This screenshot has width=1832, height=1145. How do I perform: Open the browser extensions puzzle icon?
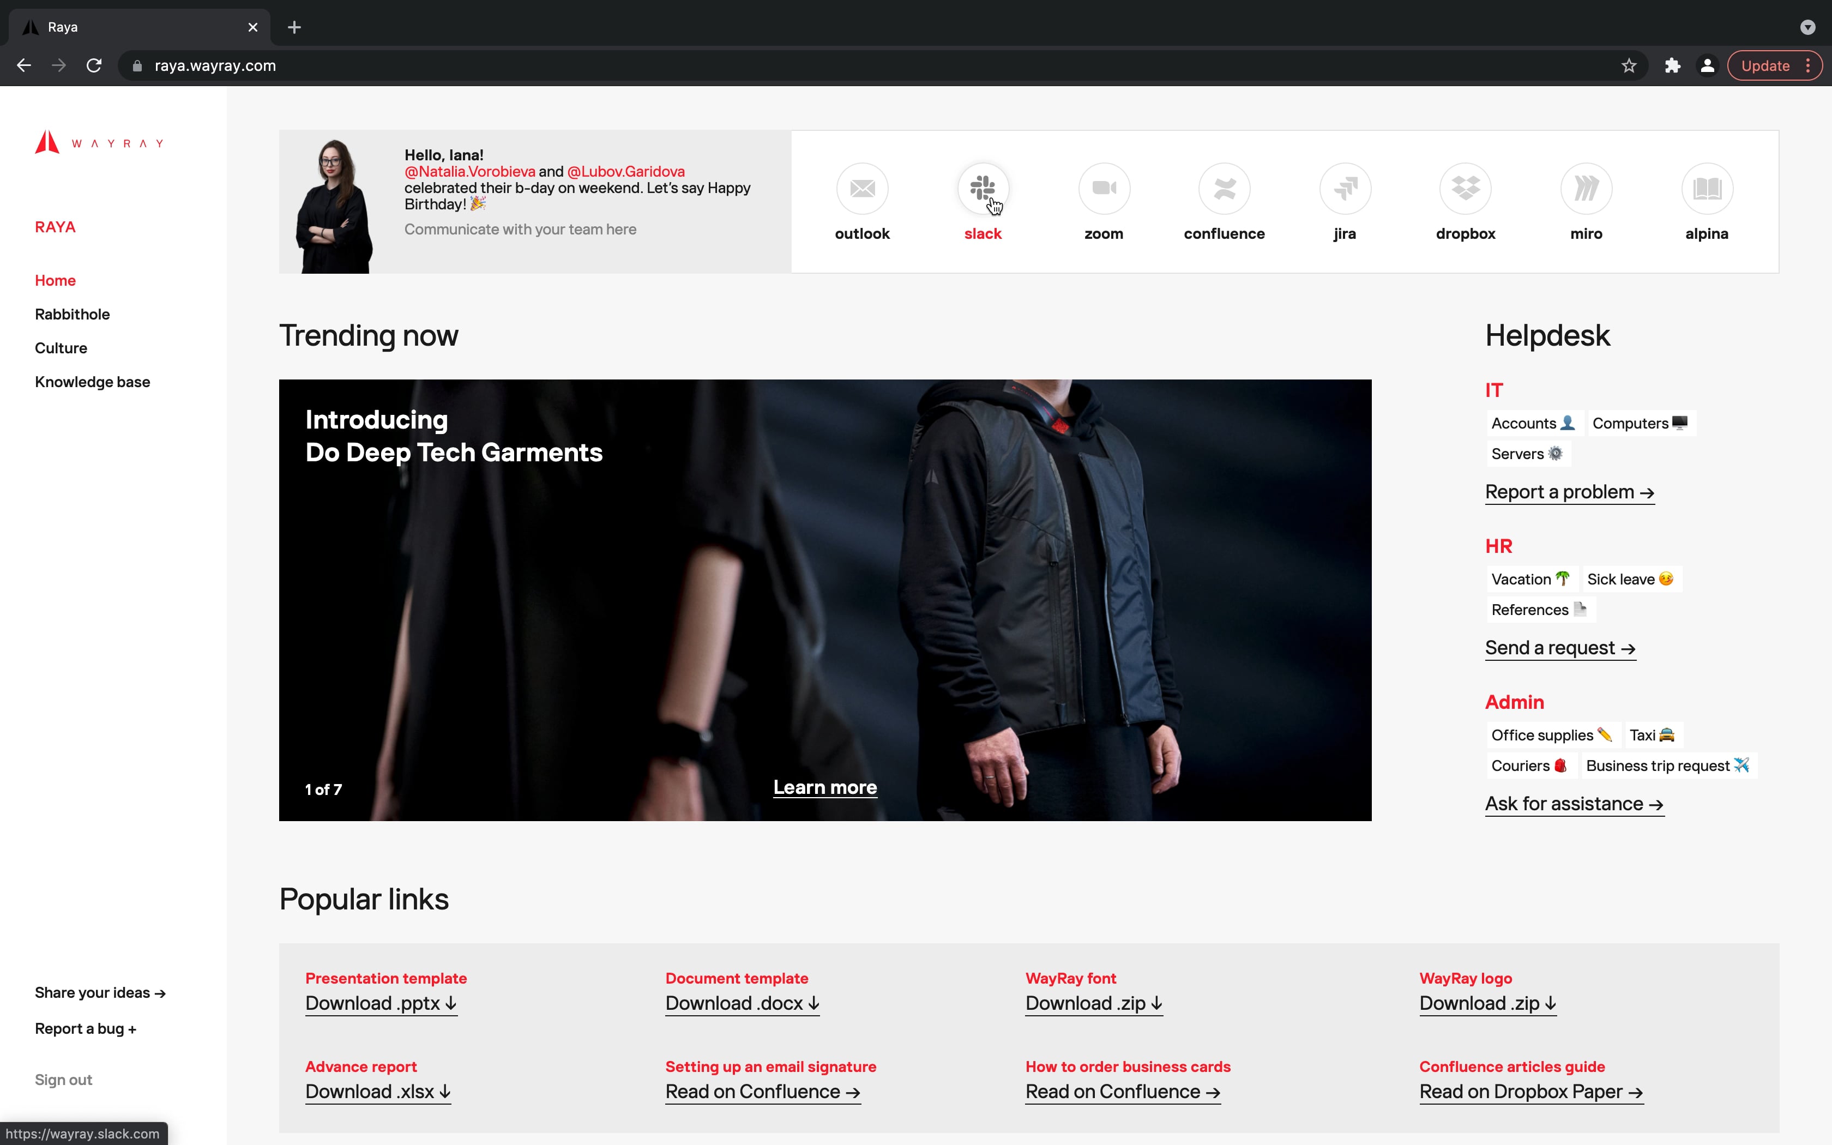(x=1672, y=66)
